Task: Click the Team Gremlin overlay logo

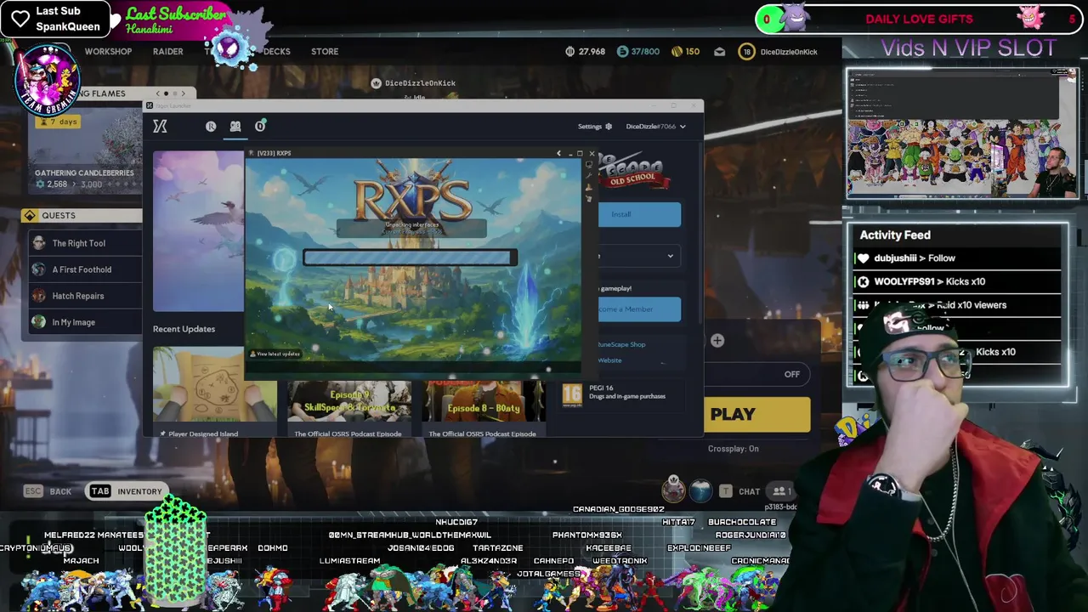Action: click(x=47, y=78)
